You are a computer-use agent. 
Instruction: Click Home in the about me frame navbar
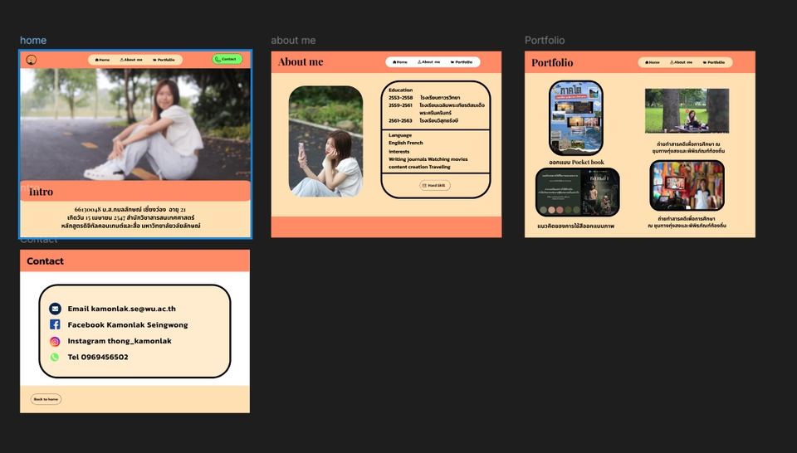[x=399, y=62]
